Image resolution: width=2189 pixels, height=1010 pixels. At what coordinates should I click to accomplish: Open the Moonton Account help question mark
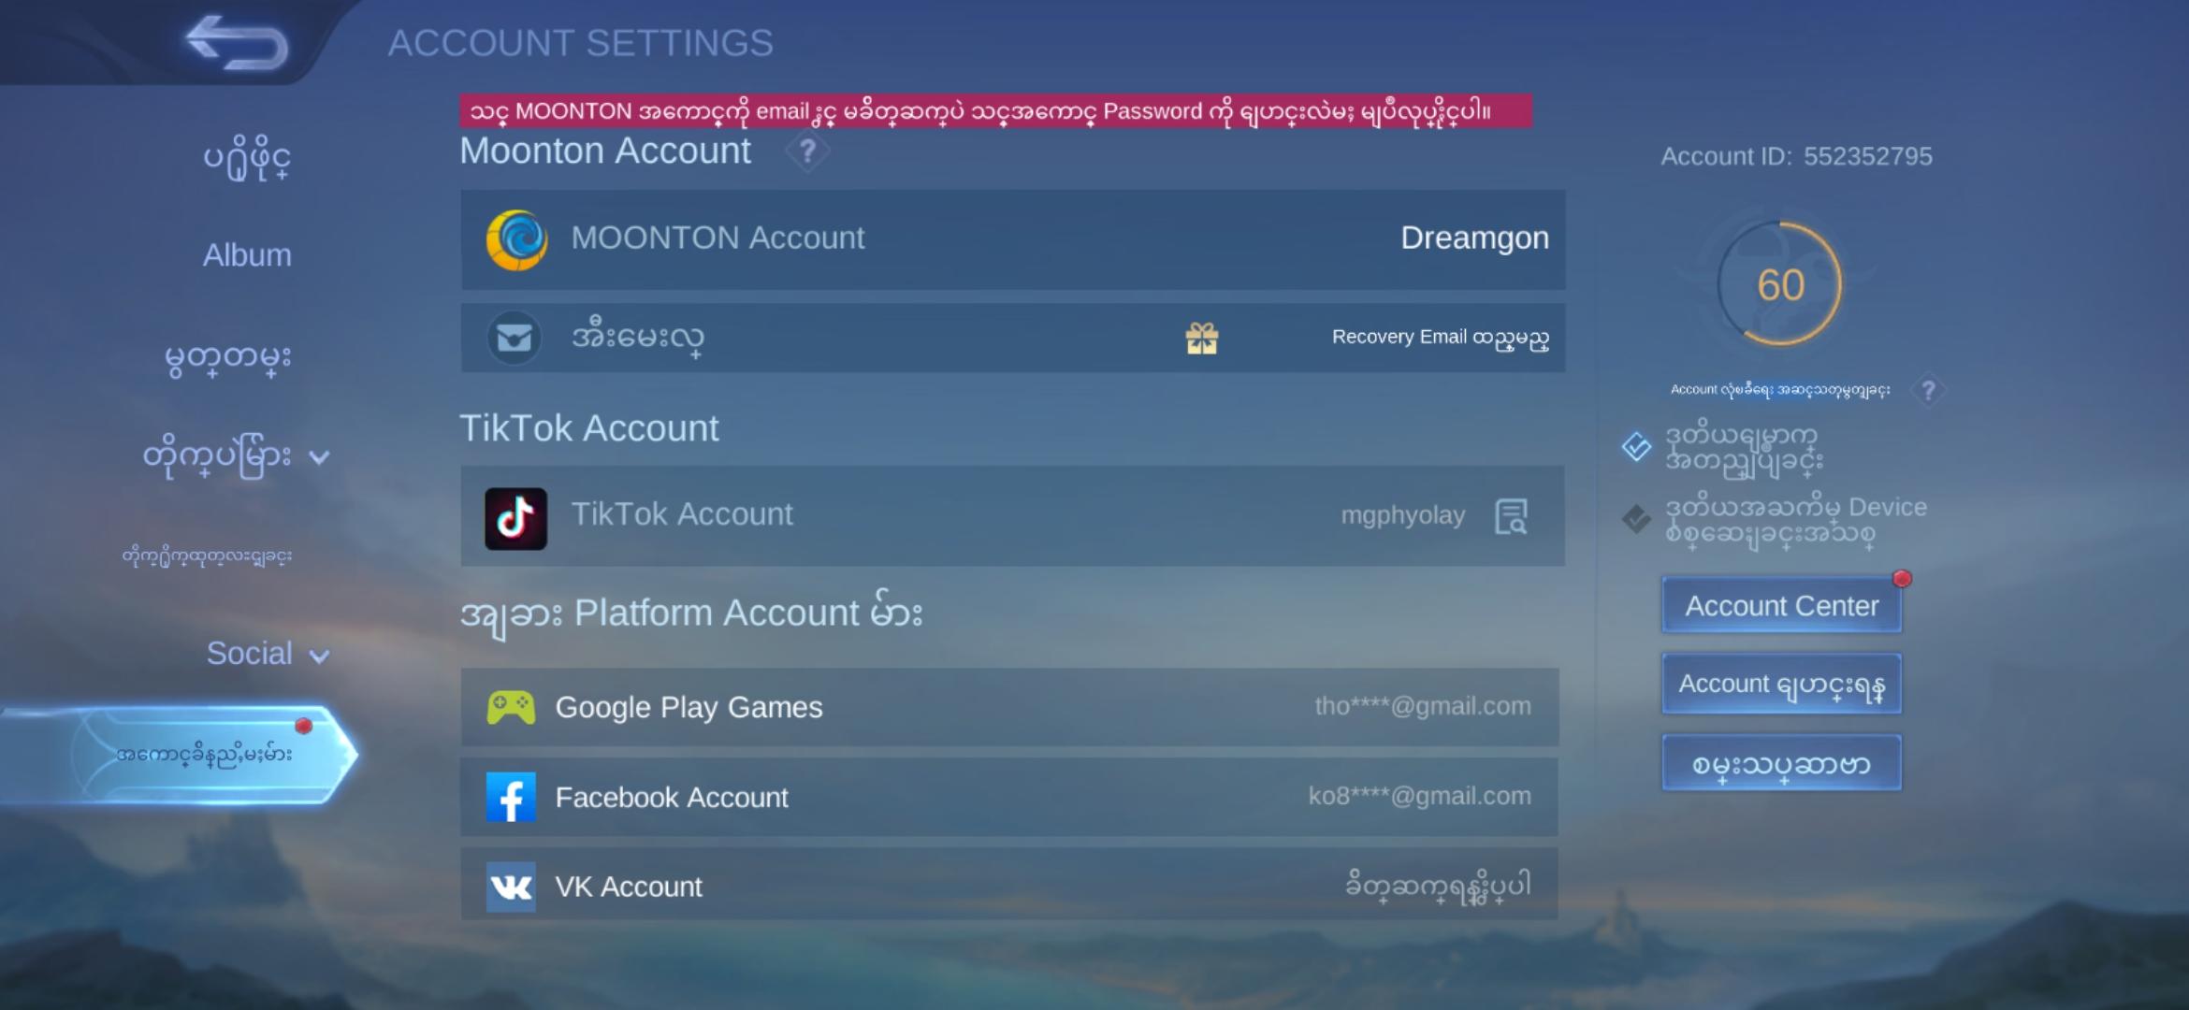tap(806, 151)
